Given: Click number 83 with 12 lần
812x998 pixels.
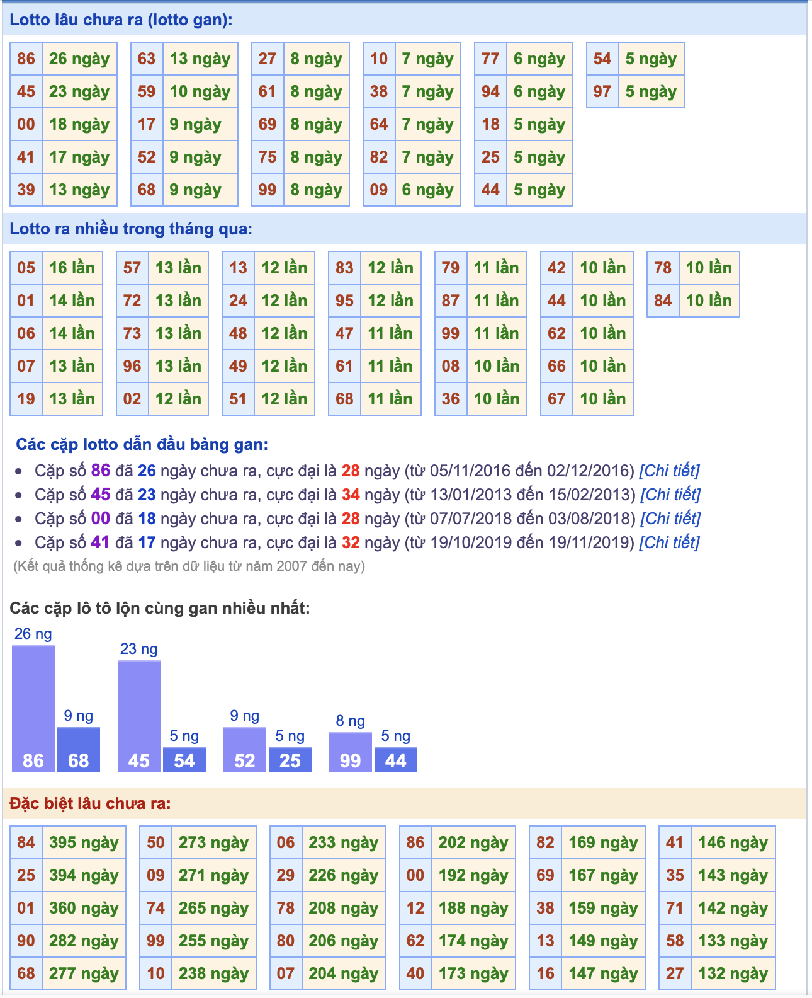Looking at the screenshot, I should (344, 268).
